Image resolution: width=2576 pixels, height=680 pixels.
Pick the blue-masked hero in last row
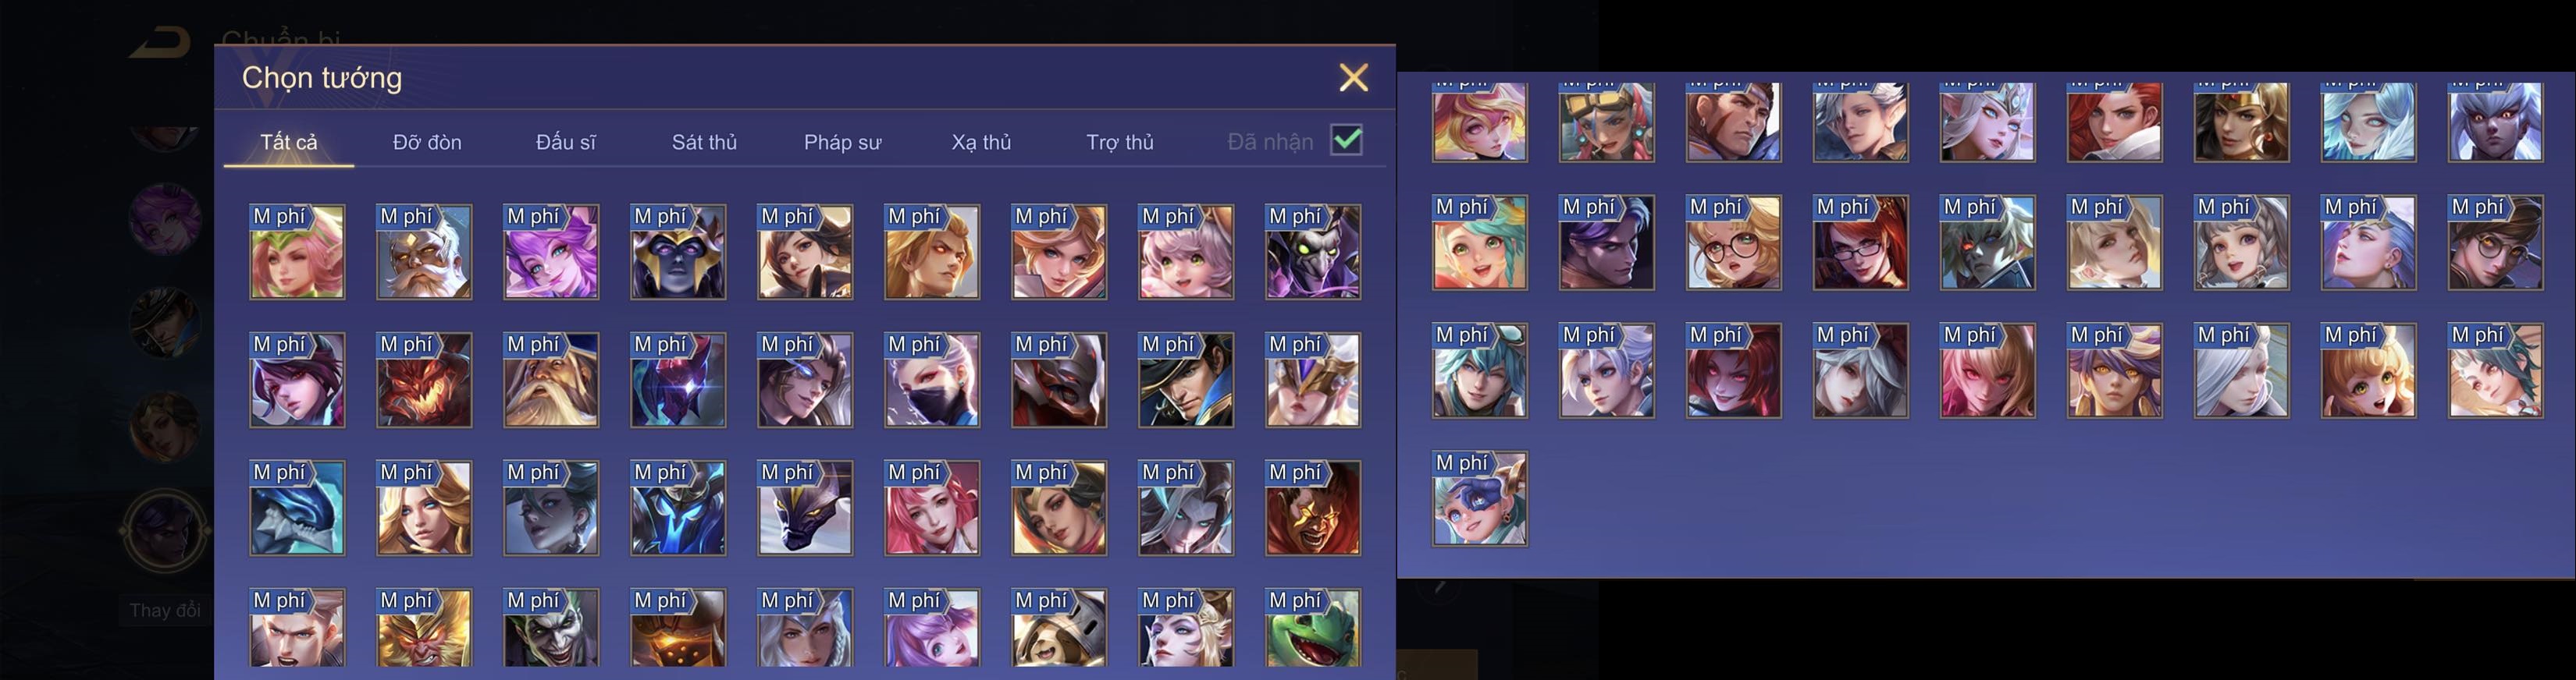click(x=1479, y=498)
